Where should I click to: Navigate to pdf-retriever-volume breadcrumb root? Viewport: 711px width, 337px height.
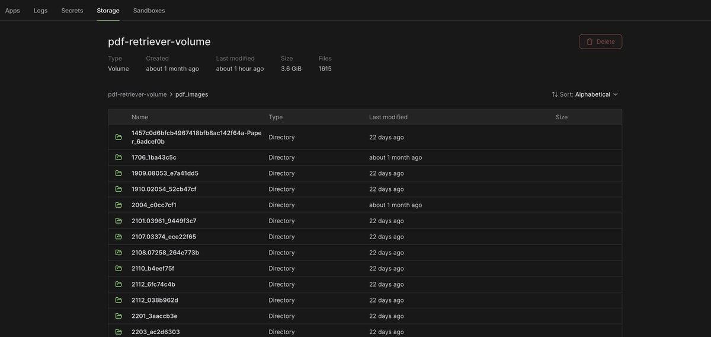[x=137, y=94]
